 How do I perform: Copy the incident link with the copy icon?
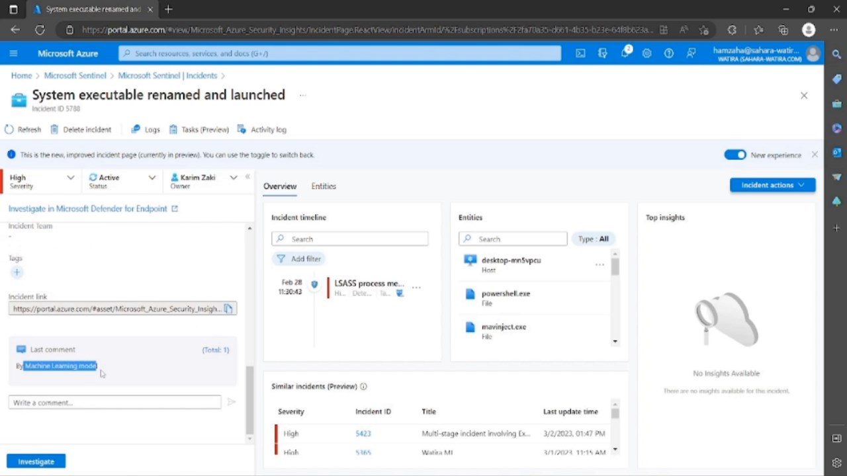228,309
